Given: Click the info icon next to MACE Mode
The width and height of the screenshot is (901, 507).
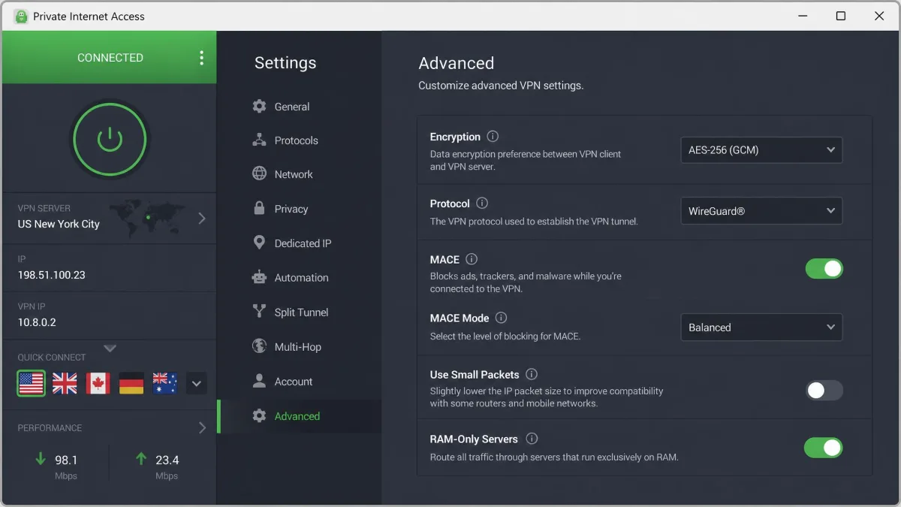Looking at the screenshot, I should click(x=501, y=318).
